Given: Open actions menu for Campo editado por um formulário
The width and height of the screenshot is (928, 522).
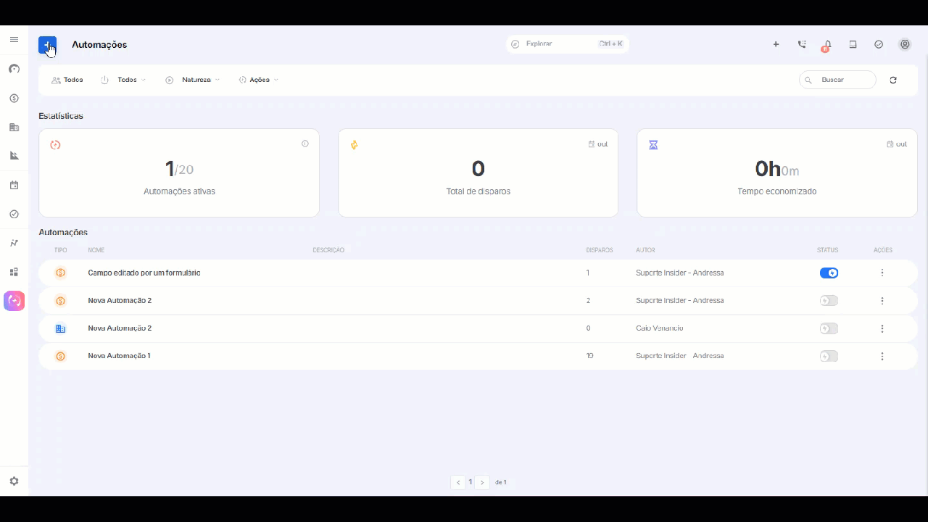Looking at the screenshot, I should click(882, 273).
